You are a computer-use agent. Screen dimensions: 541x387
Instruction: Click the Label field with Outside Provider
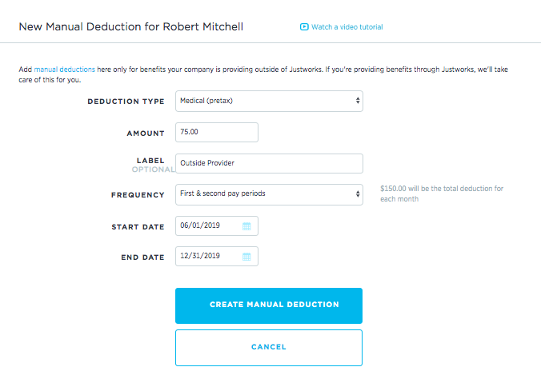click(x=269, y=163)
